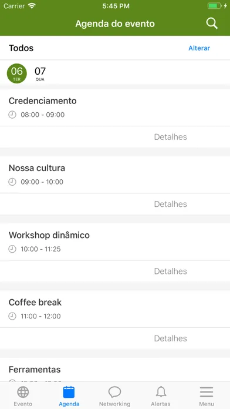This screenshot has height=409, width=230.
Task: Expand Detalhes for Credenciamento
Action: 171,137
